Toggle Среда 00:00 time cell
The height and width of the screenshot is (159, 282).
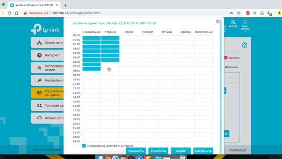[x=129, y=38]
